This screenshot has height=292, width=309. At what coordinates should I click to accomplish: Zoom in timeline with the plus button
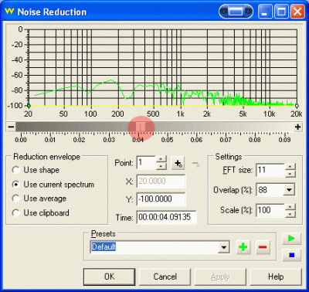(298, 127)
